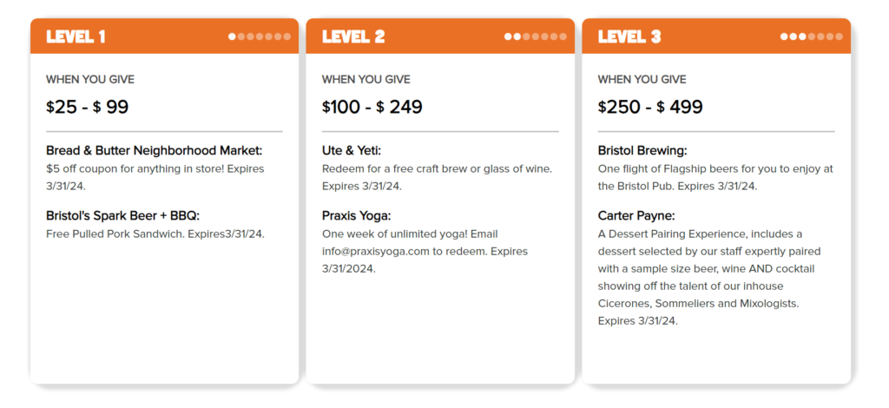Click Bread & Butter Neighborhood Market heading
Viewport: 889px width, 408px height.
(155, 151)
